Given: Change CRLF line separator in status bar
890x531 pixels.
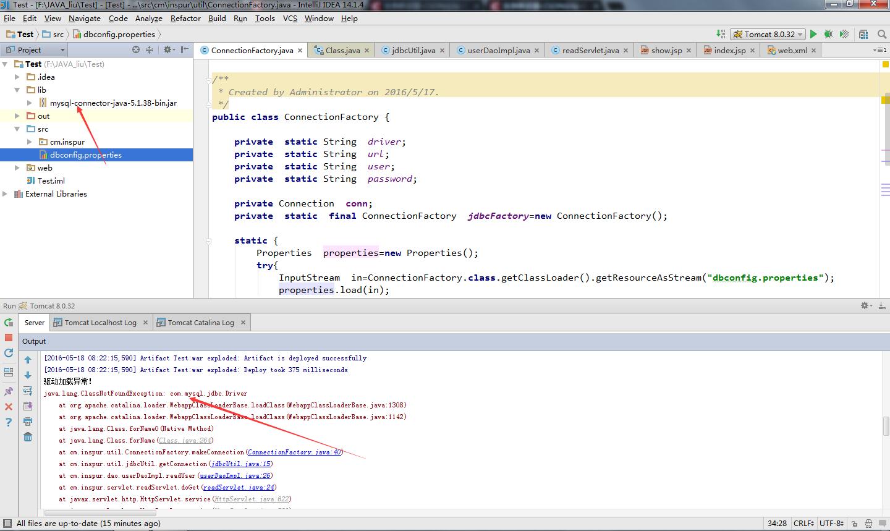Looking at the screenshot, I should (x=804, y=523).
